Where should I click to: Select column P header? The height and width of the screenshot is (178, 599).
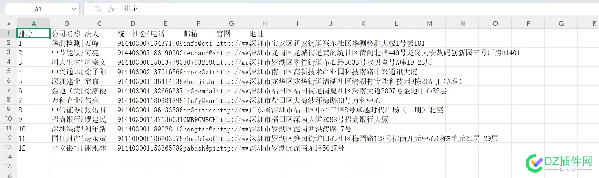click(528, 23)
